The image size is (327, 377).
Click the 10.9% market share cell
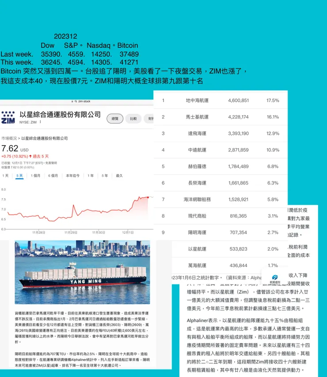273,150
